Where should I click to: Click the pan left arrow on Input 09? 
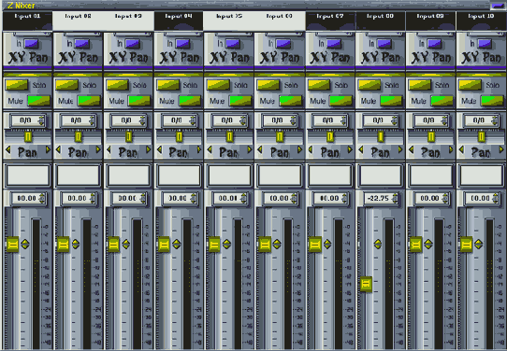point(411,149)
